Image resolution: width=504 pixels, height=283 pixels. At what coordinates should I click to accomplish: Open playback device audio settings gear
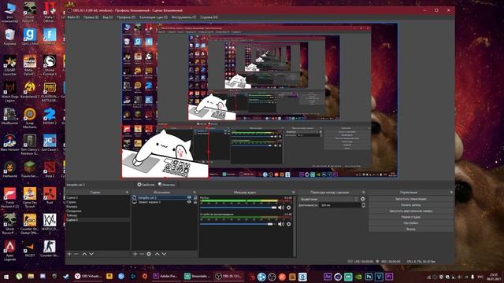pos(289,224)
